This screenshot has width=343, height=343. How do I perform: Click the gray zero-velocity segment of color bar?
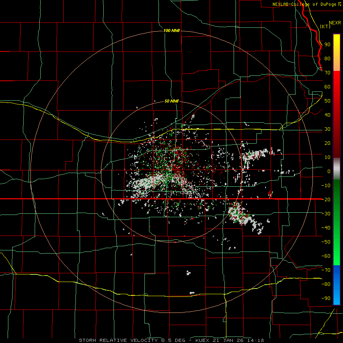coord(337,169)
